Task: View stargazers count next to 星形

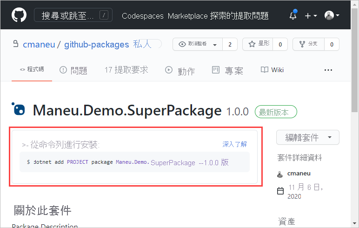Action: 280,44
